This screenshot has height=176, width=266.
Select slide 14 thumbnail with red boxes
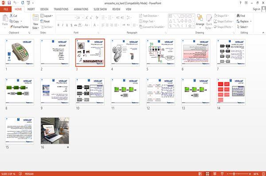tap(231, 92)
